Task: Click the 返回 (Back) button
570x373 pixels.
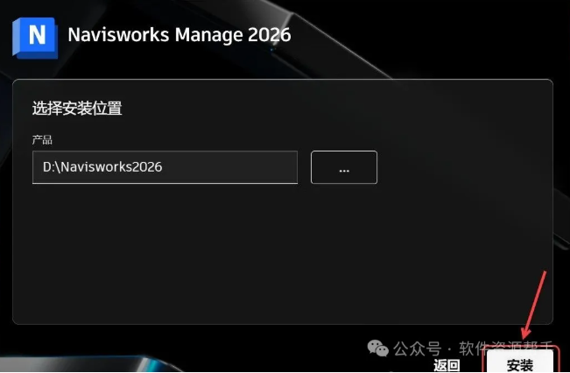Action: [x=447, y=365]
